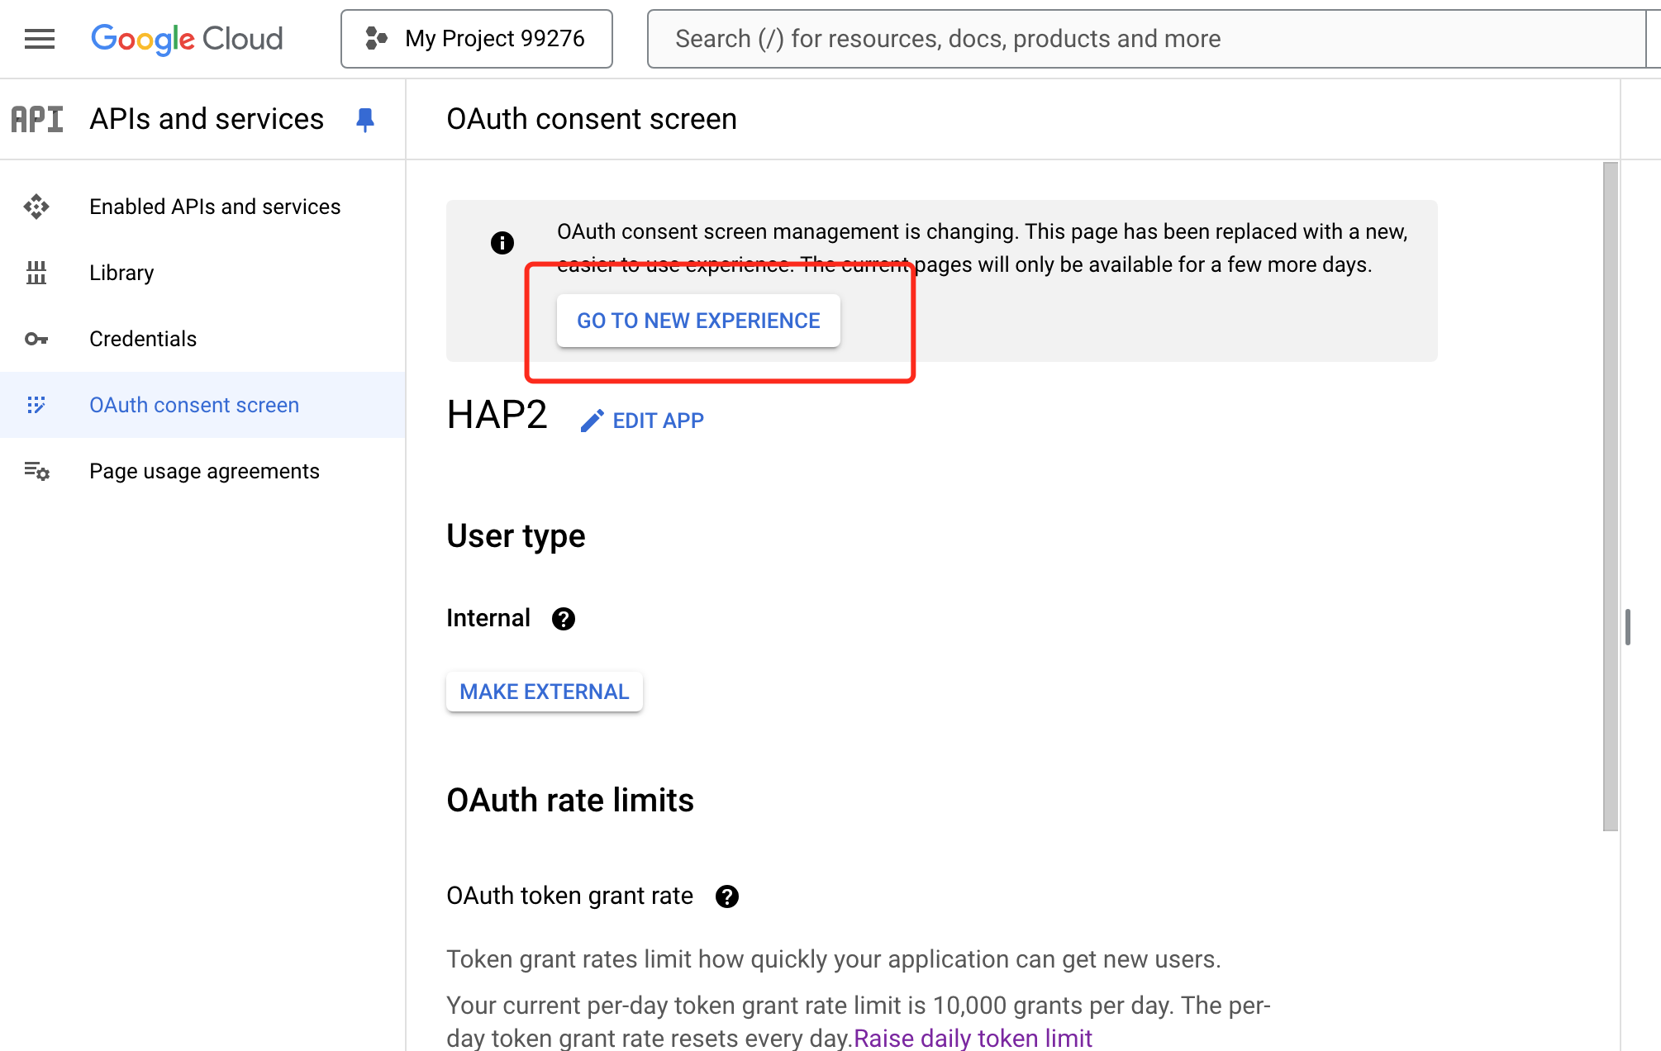The image size is (1661, 1051).
Task: Click the Library icon
Action: 36,273
